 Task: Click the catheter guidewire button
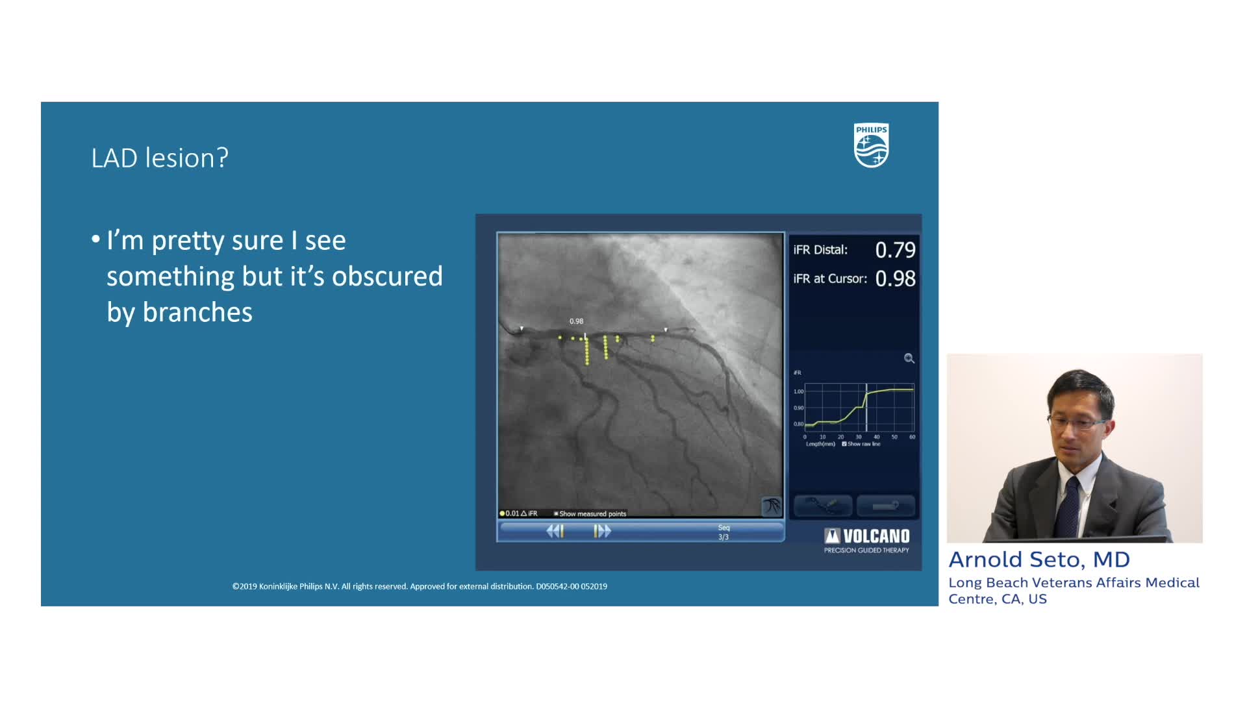point(822,505)
